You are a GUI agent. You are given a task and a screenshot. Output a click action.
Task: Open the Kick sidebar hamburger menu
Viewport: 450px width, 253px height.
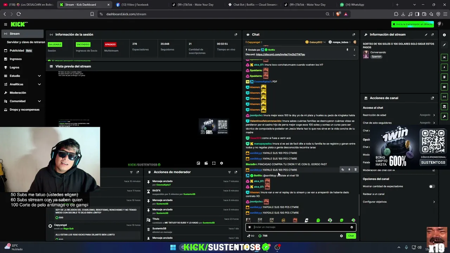coord(6,24)
